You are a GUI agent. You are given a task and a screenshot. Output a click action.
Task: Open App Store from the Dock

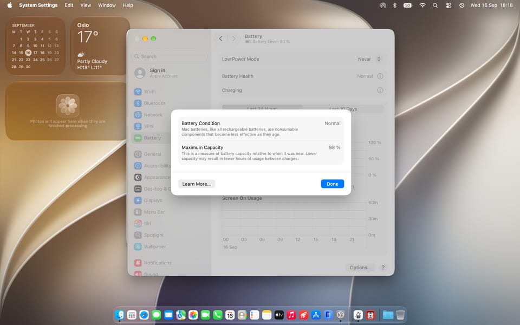[316, 315]
